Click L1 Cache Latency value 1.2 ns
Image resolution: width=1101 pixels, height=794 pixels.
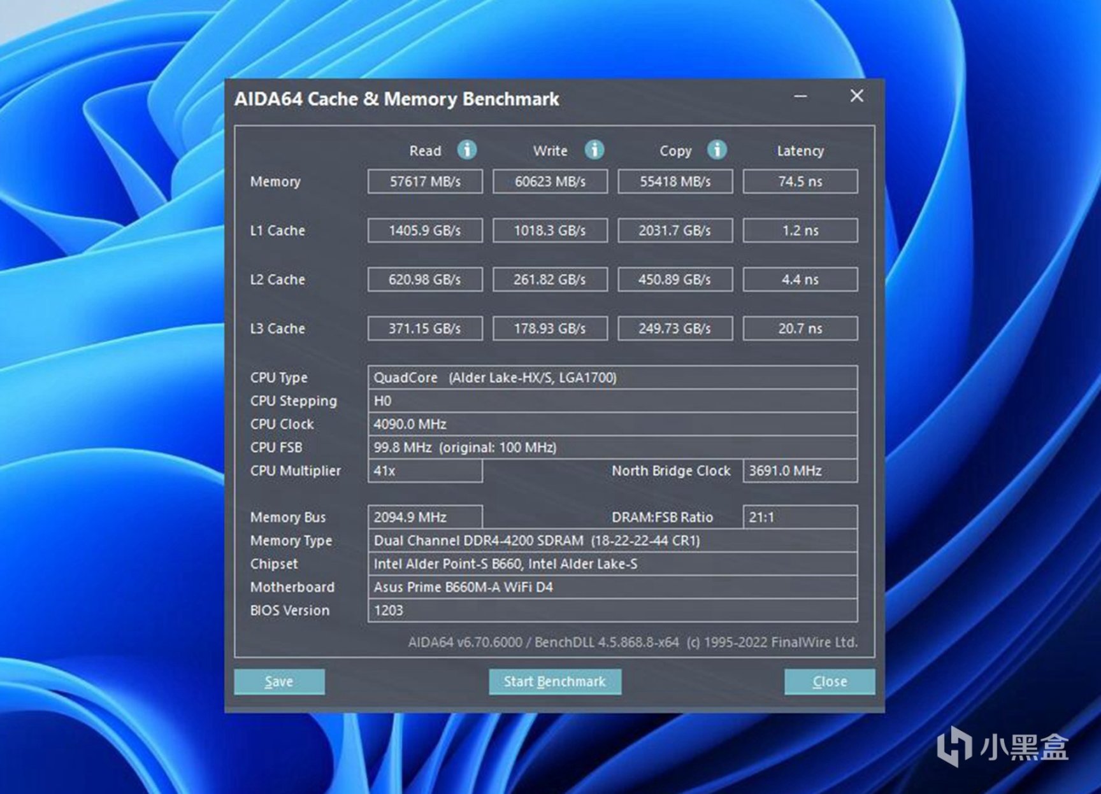(800, 230)
